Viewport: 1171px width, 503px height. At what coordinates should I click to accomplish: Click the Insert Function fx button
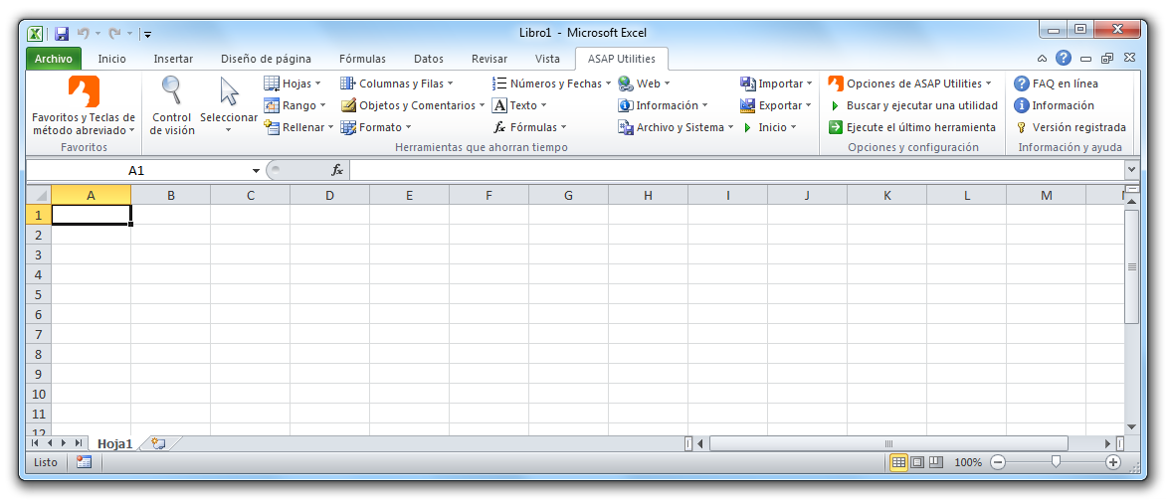click(x=337, y=170)
